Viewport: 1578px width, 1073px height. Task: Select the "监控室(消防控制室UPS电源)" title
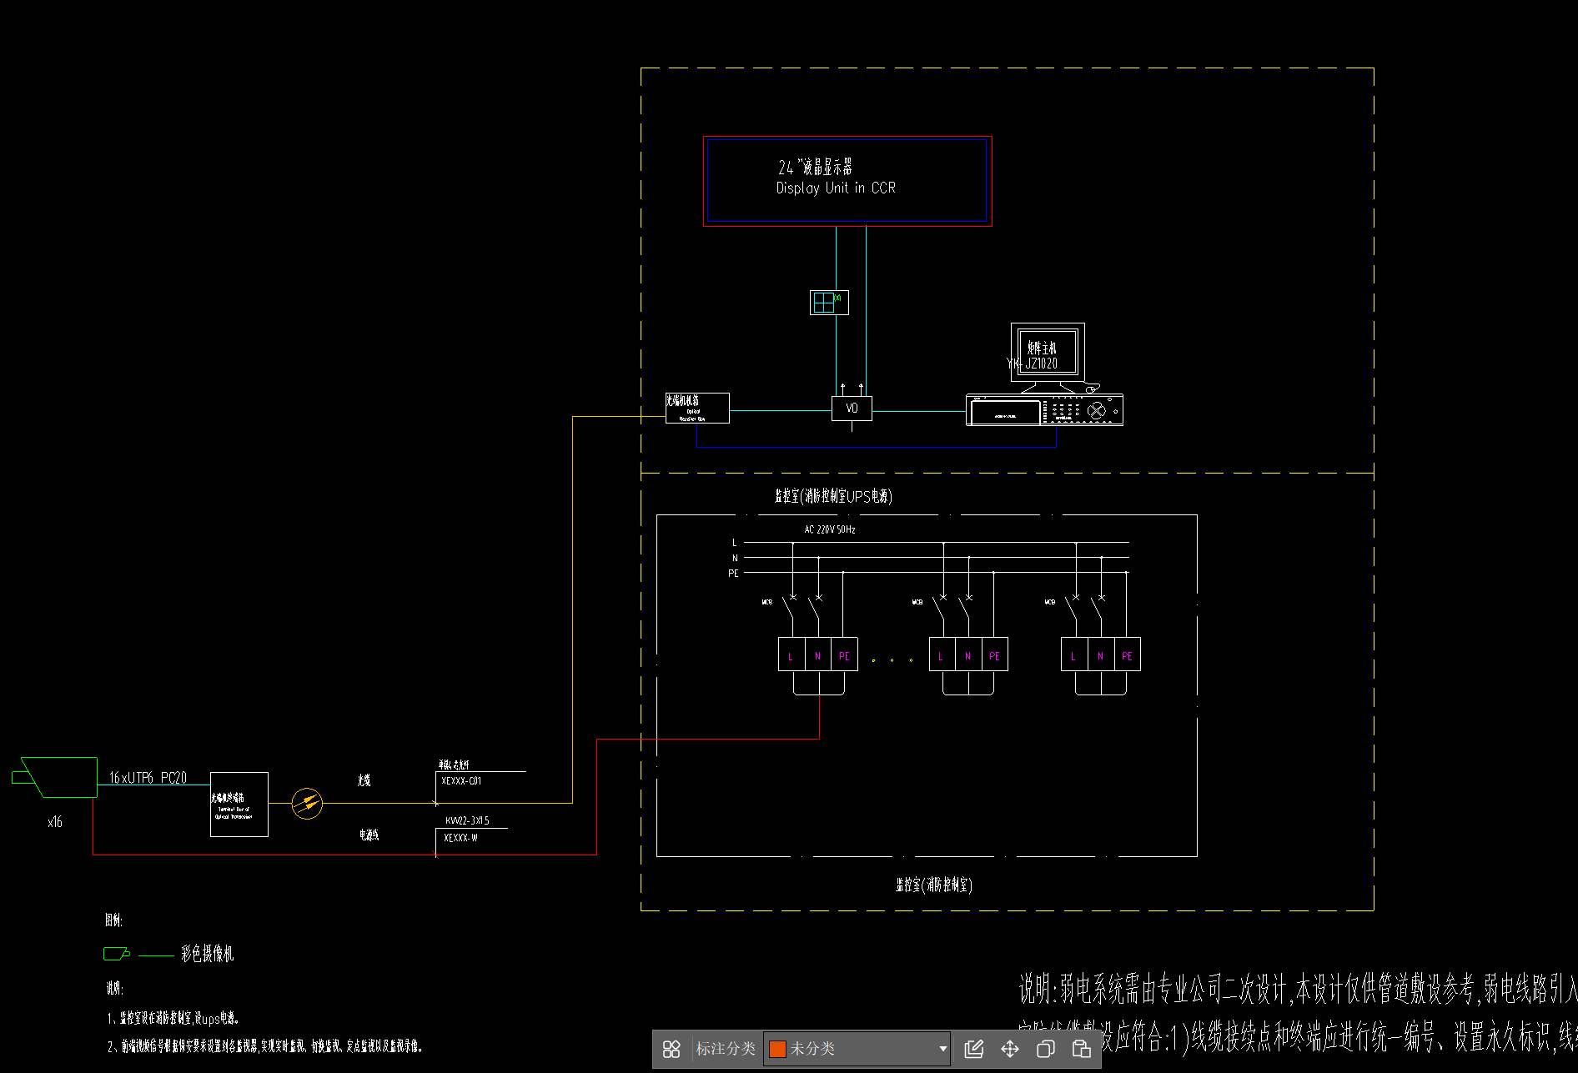click(x=834, y=496)
